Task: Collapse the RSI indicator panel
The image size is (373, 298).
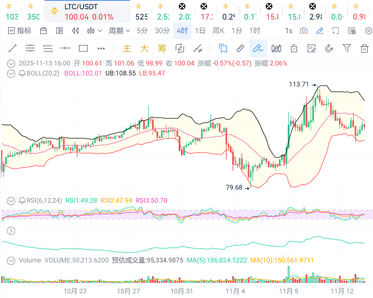Action: 11,201
